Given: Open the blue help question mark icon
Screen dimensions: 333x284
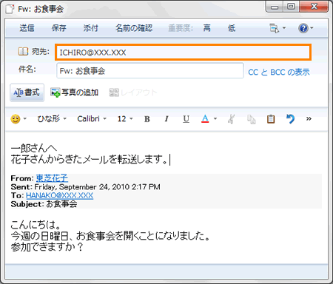Looking at the screenshot, I should point(303,28).
